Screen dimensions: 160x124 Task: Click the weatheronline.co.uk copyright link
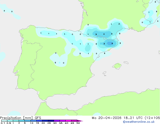(139, 122)
